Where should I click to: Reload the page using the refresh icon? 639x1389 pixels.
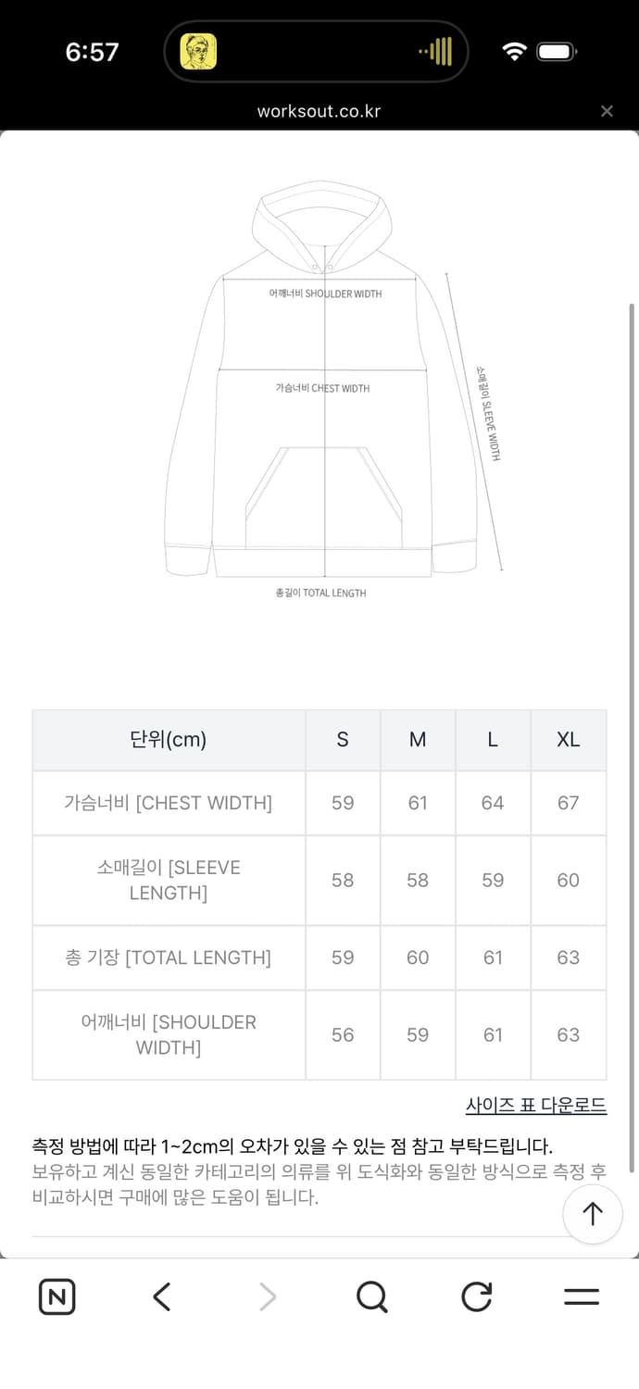476,1296
